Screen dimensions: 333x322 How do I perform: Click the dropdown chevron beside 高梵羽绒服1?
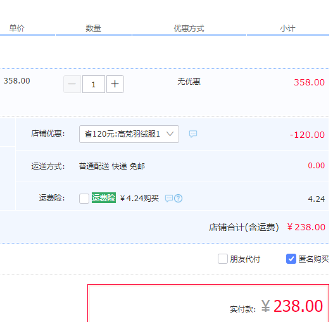[x=170, y=134]
